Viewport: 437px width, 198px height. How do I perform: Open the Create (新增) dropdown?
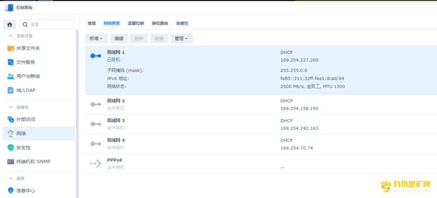click(96, 38)
